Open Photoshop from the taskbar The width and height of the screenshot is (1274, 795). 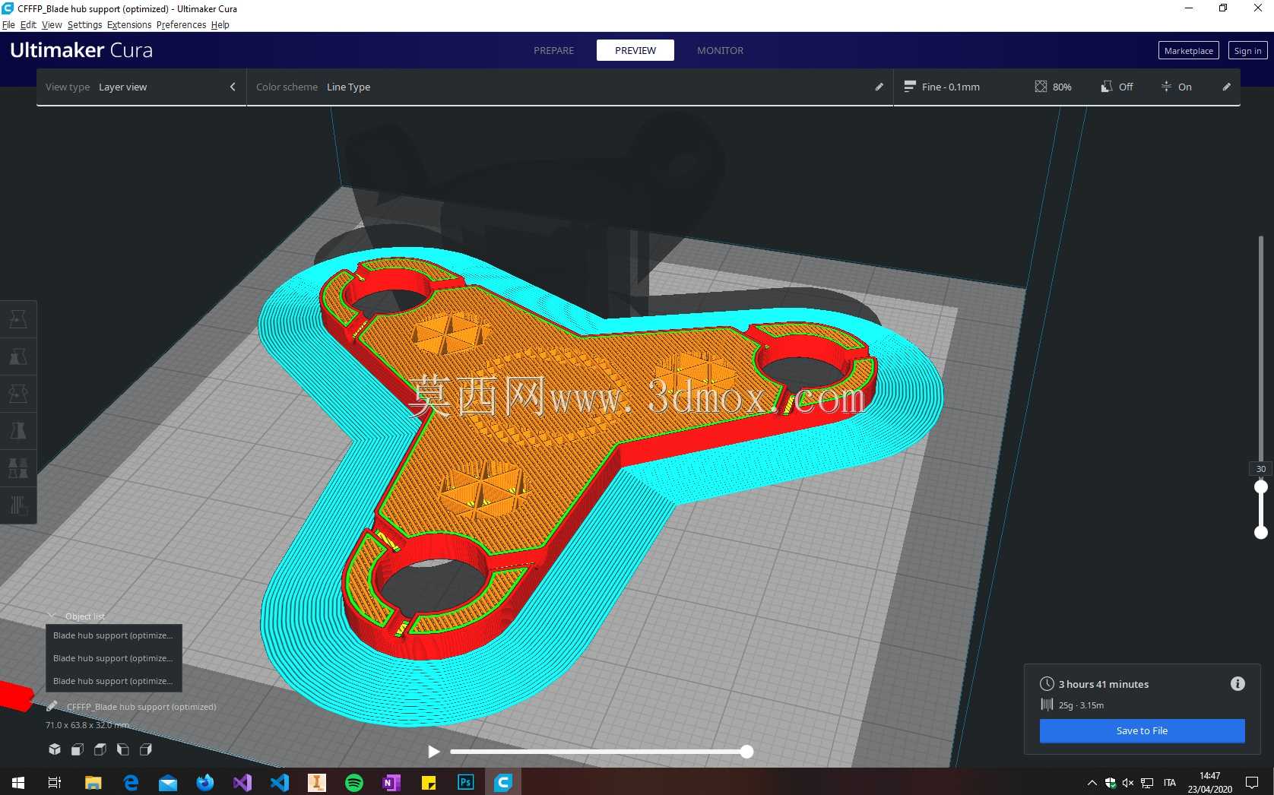(466, 782)
